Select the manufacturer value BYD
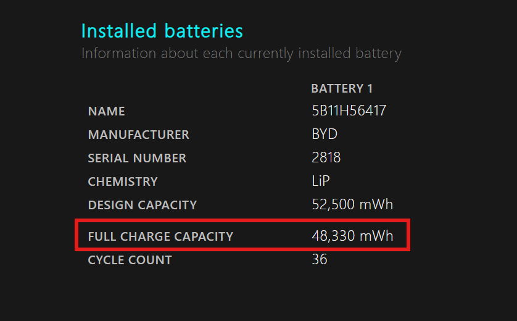Viewport: 517px width, 321px height. [325, 135]
